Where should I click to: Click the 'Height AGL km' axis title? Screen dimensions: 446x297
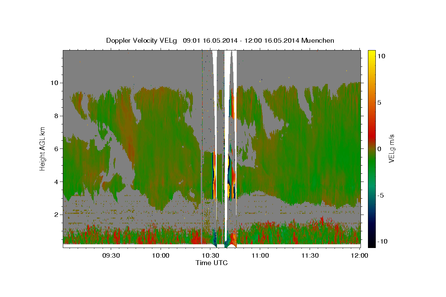click(x=42, y=148)
